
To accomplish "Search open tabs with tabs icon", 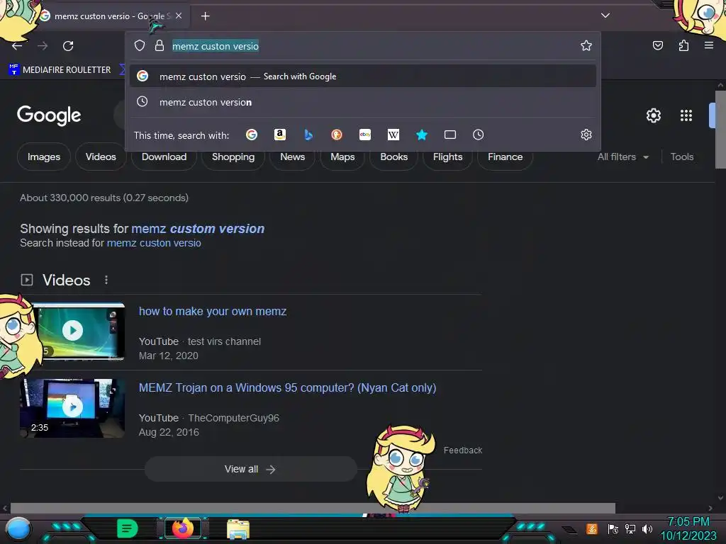I will coord(450,135).
